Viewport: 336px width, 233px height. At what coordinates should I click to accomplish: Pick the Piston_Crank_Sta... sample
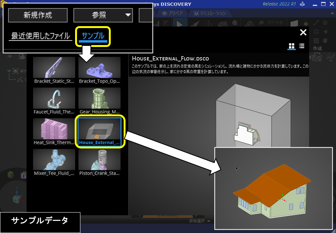pyautogui.click(x=99, y=163)
